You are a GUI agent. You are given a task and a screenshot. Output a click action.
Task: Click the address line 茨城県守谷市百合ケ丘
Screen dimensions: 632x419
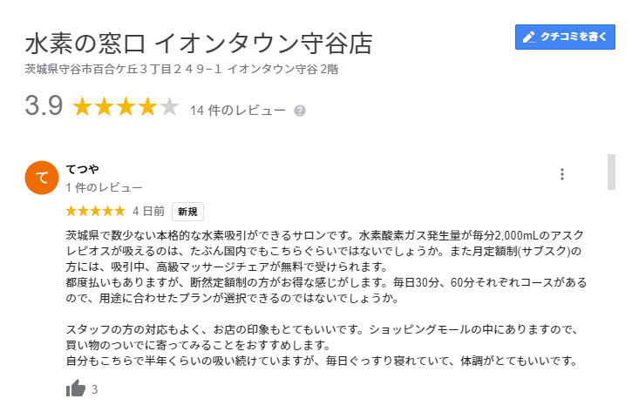click(x=181, y=70)
